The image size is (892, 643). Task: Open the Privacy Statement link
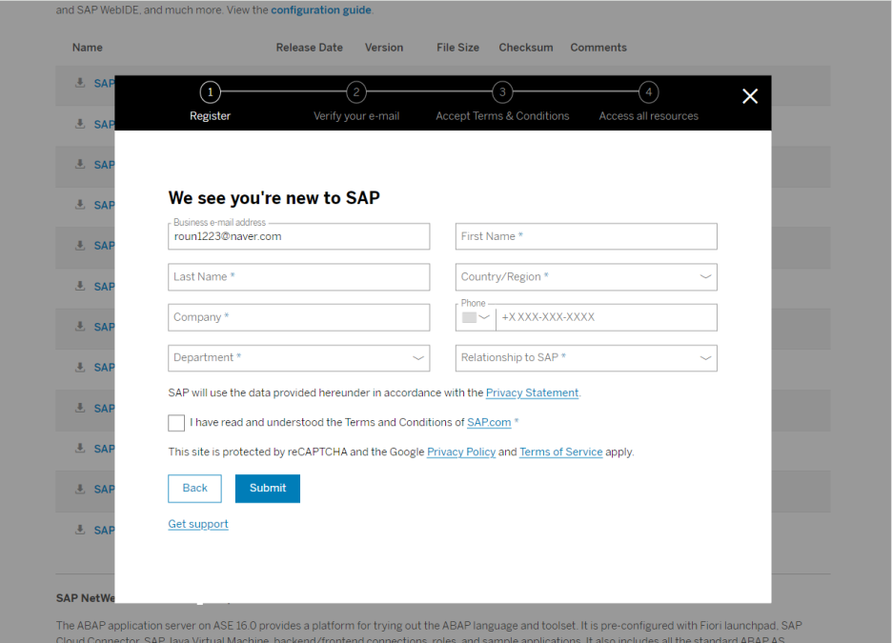click(532, 392)
